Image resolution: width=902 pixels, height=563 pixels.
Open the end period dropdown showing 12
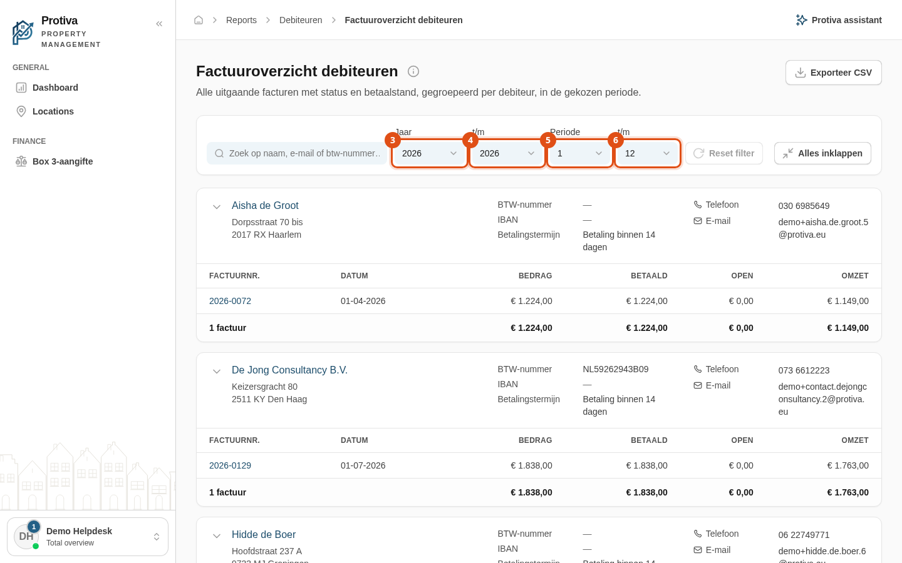click(x=648, y=153)
